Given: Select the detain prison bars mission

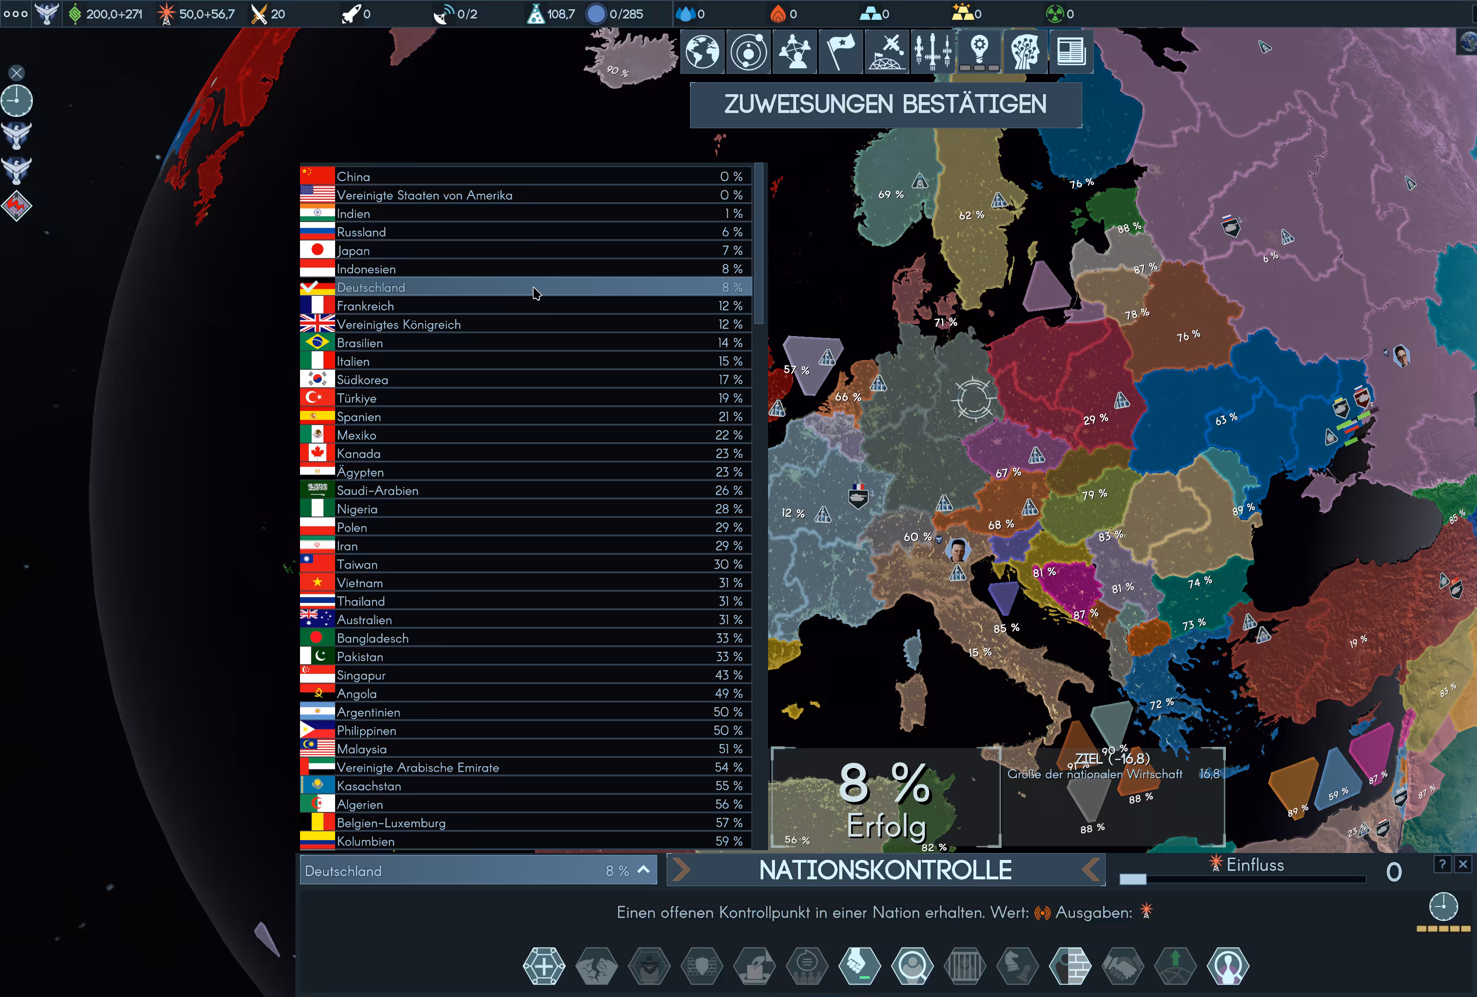Looking at the screenshot, I should (965, 967).
